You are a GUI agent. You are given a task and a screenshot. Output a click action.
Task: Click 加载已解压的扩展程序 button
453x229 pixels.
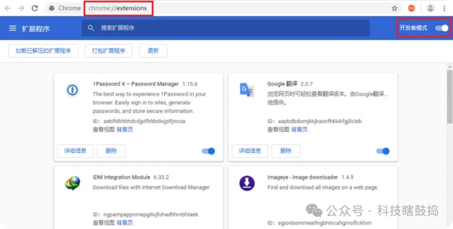(43, 51)
